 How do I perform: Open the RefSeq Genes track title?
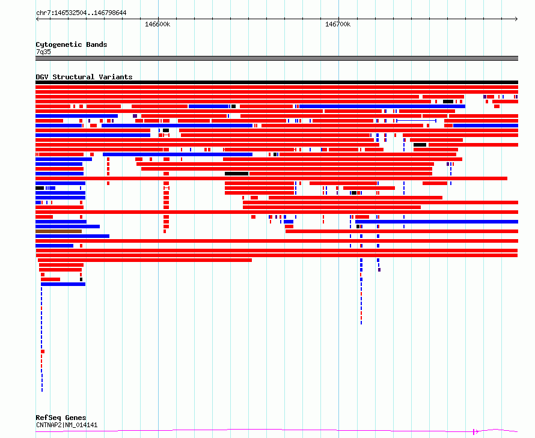pyautogui.click(x=61, y=418)
